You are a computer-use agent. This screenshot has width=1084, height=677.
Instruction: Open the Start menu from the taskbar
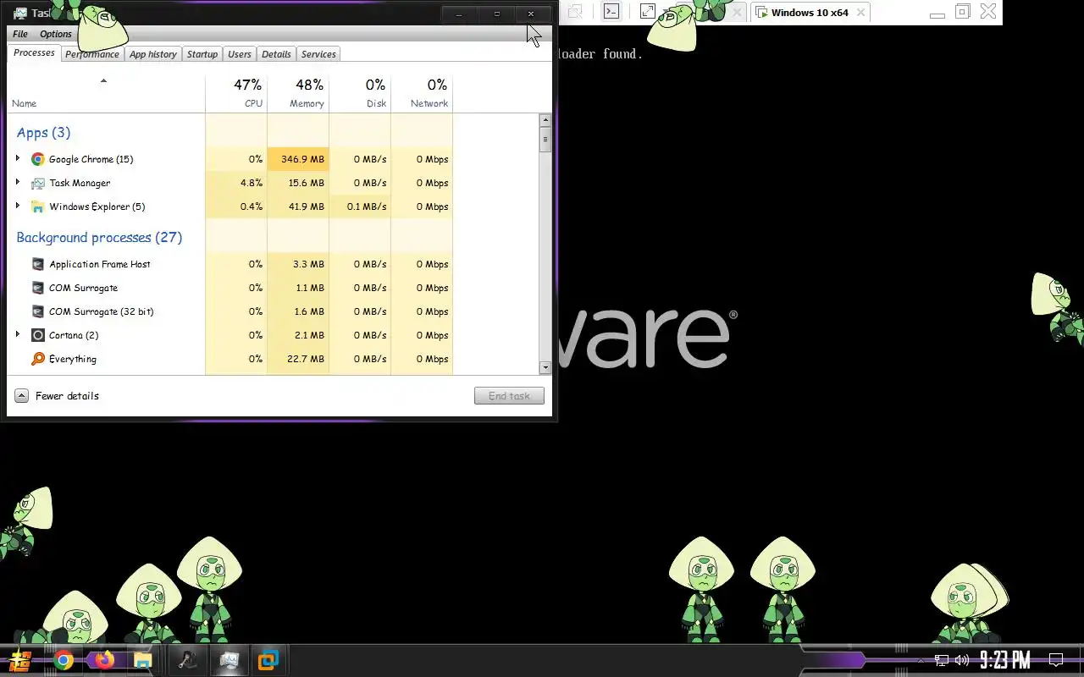(20, 660)
